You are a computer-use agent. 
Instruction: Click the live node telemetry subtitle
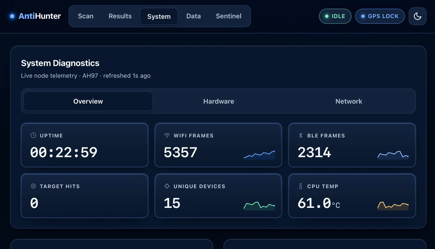pyautogui.click(x=86, y=76)
